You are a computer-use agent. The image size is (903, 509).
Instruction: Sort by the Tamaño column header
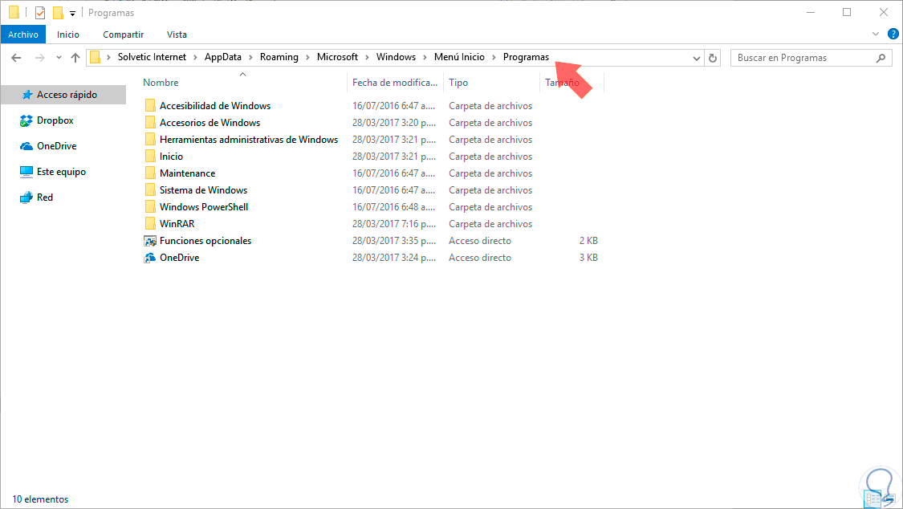tap(562, 83)
